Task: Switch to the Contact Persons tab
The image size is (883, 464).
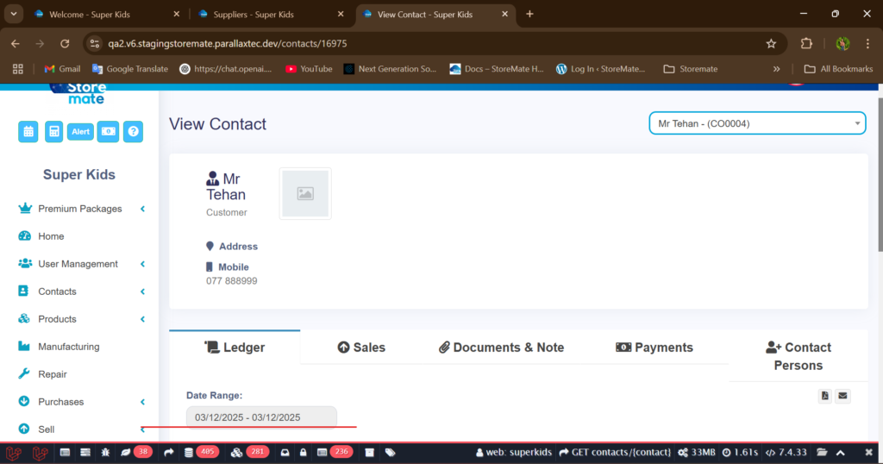Action: (x=798, y=356)
